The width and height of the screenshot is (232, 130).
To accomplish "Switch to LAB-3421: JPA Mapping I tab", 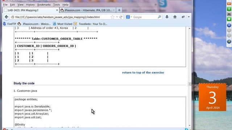I will click(31, 10).
